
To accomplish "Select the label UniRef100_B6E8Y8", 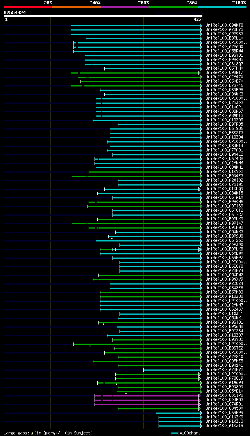I will click(x=224, y=267).
